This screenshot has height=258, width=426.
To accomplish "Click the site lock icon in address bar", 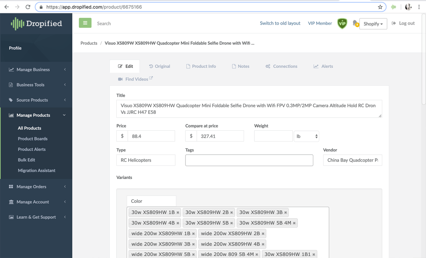I will coord(41,7).
